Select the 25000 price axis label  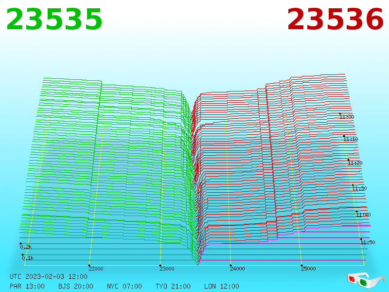click(x=308, y=269)
